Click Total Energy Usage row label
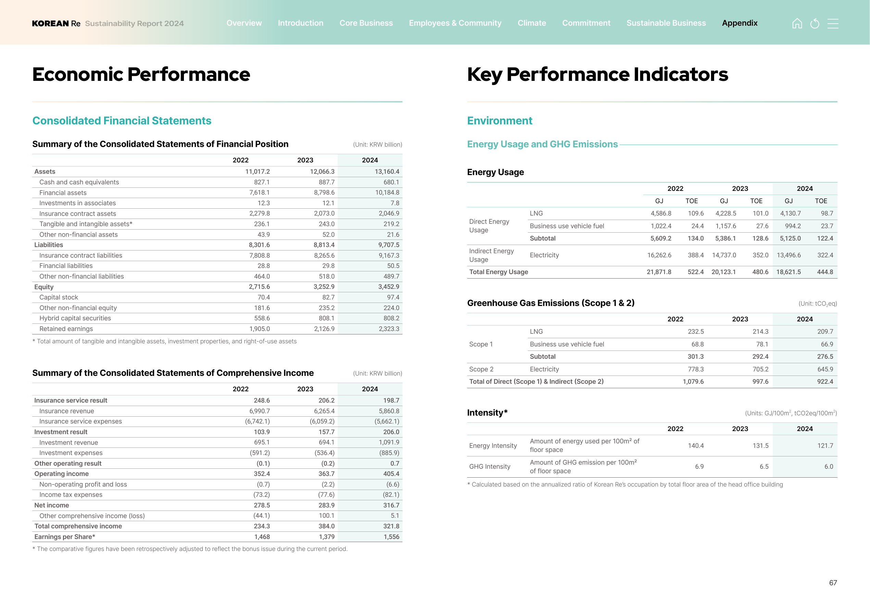The width and height of the screenshot is (870, 601). 498,272
